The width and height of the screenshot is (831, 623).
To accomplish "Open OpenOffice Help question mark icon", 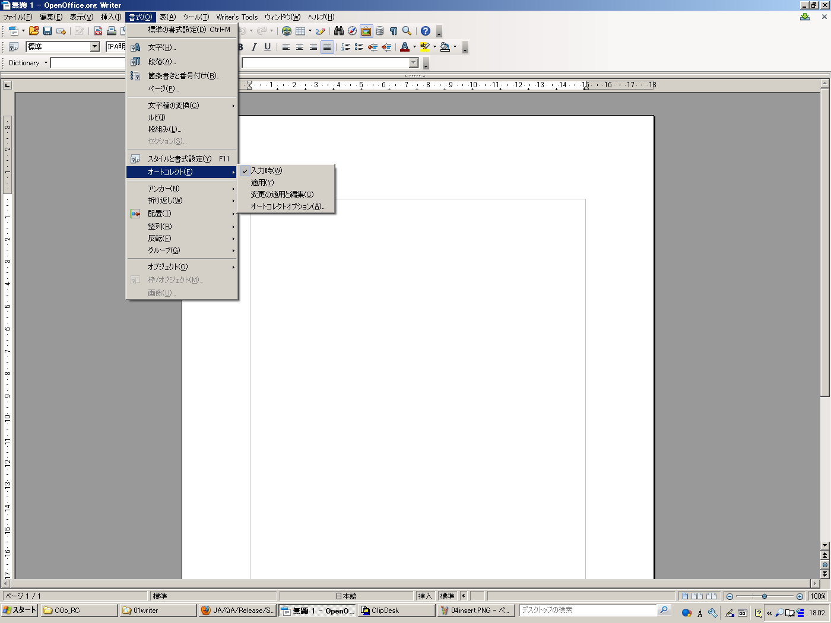I will [426, 31].
